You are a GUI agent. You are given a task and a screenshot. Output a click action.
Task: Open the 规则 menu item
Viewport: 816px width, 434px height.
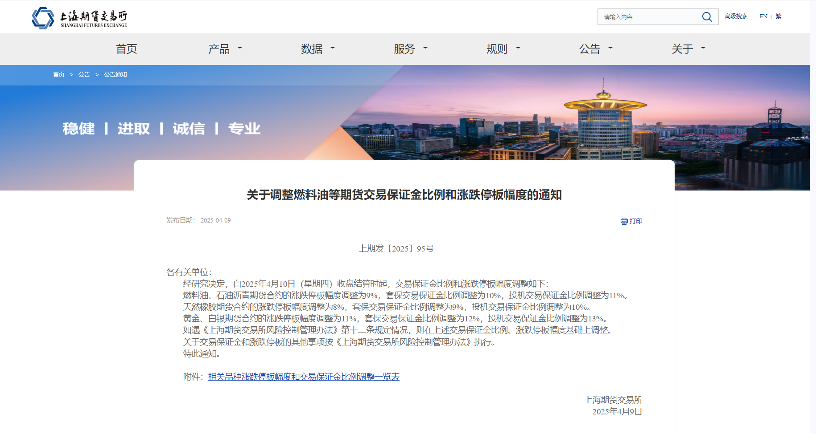tap(497, 49)
